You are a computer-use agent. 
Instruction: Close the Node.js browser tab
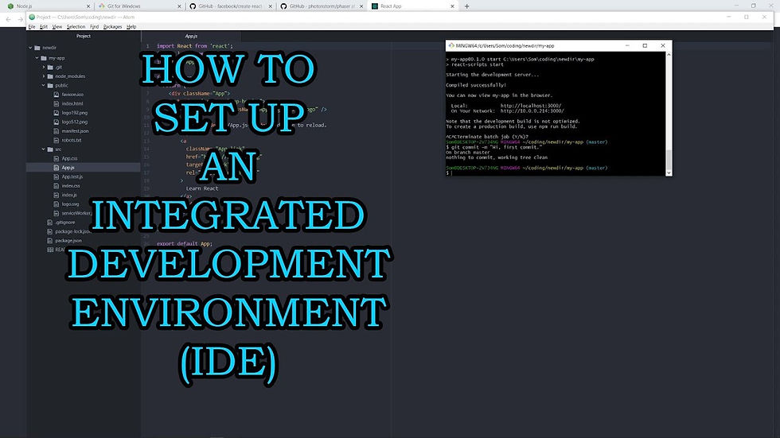click(x=88, y=6)
